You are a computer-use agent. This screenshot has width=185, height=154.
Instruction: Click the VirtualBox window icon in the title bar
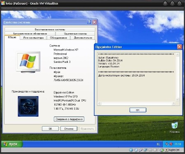[3, 3]
